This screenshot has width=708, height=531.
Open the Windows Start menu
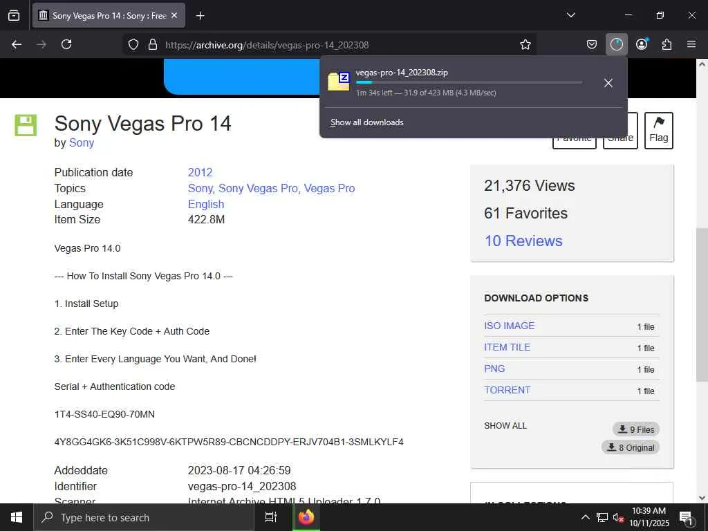[17, 517]
